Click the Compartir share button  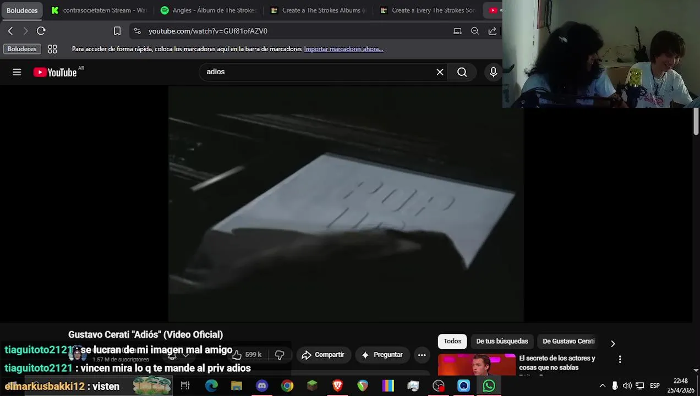tap(323, 355)
